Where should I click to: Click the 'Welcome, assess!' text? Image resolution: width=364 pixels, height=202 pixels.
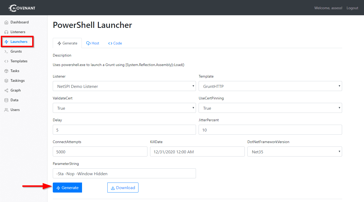[328, 8]
